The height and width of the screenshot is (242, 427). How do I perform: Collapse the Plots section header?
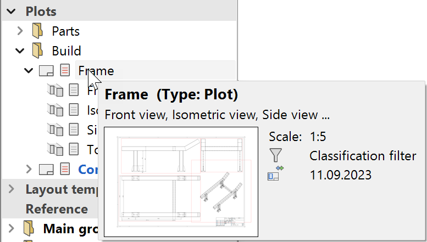11,12
